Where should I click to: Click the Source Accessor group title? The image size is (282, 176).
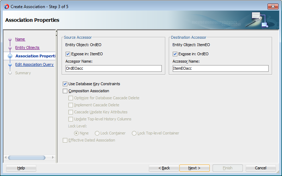pyautogui.click(x=78, y=37)
